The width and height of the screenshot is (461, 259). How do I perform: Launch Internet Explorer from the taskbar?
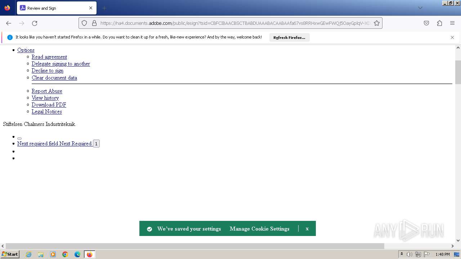(x=29, y=254)
